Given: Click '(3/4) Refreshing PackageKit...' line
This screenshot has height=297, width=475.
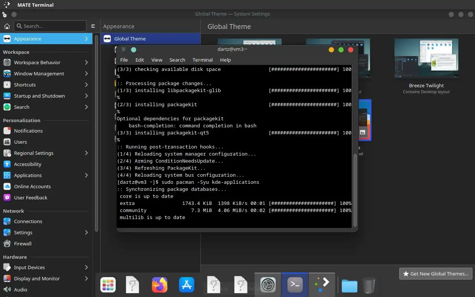Looking at the screenshot, I should tap(161, 168).
